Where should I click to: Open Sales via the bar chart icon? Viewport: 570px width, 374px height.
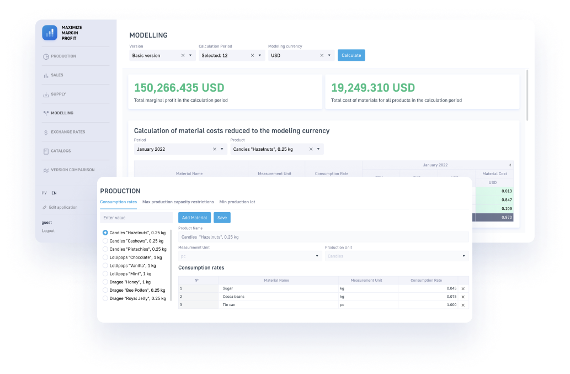point(46,75)
